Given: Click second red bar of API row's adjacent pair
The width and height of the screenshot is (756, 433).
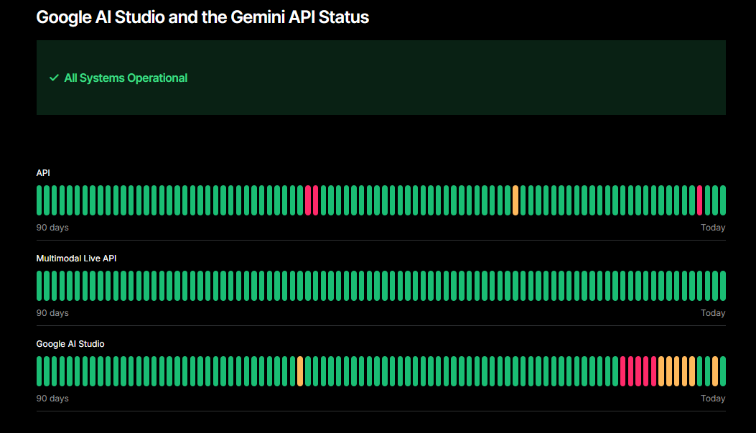Looking at the screenshot, I should pos(316,200).
